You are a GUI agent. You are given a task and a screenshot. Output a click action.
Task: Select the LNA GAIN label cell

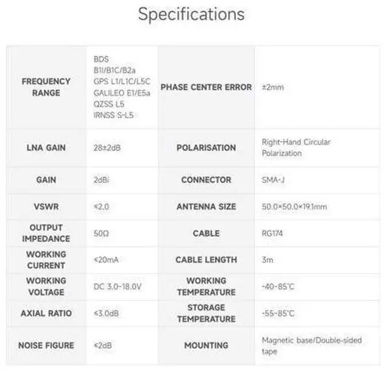pyautogui.click(x=46, y=147)
